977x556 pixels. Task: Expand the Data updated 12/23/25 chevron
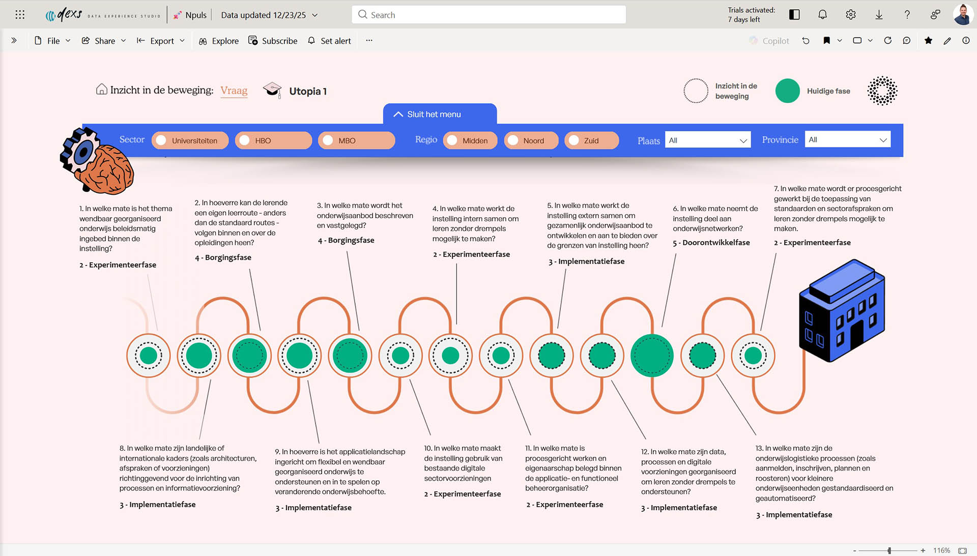[x=315, y=15]
